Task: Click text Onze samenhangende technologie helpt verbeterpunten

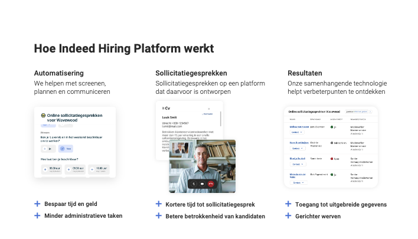Action: (x=337, y=87)
